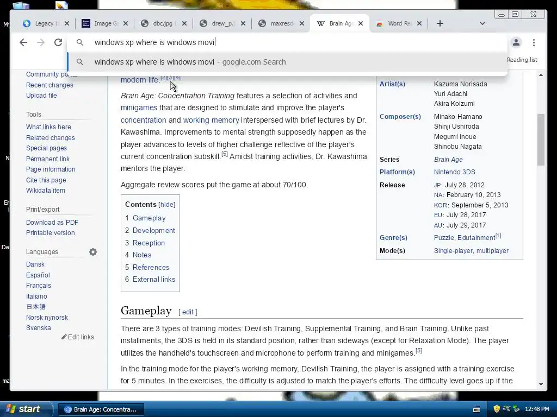Switch language to Français
Screen dimensions: 557x417
39,286
